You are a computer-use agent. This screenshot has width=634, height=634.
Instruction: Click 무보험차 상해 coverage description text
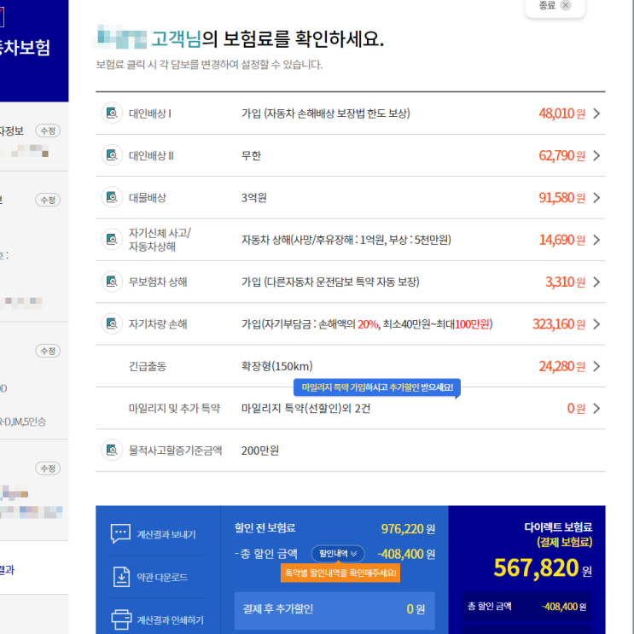tap(330, 282)
